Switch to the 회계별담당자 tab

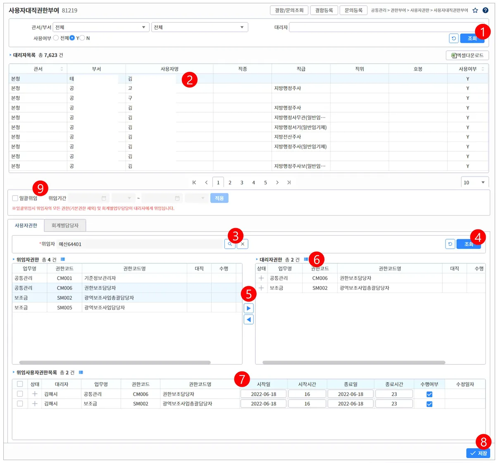tap(65, 225)
